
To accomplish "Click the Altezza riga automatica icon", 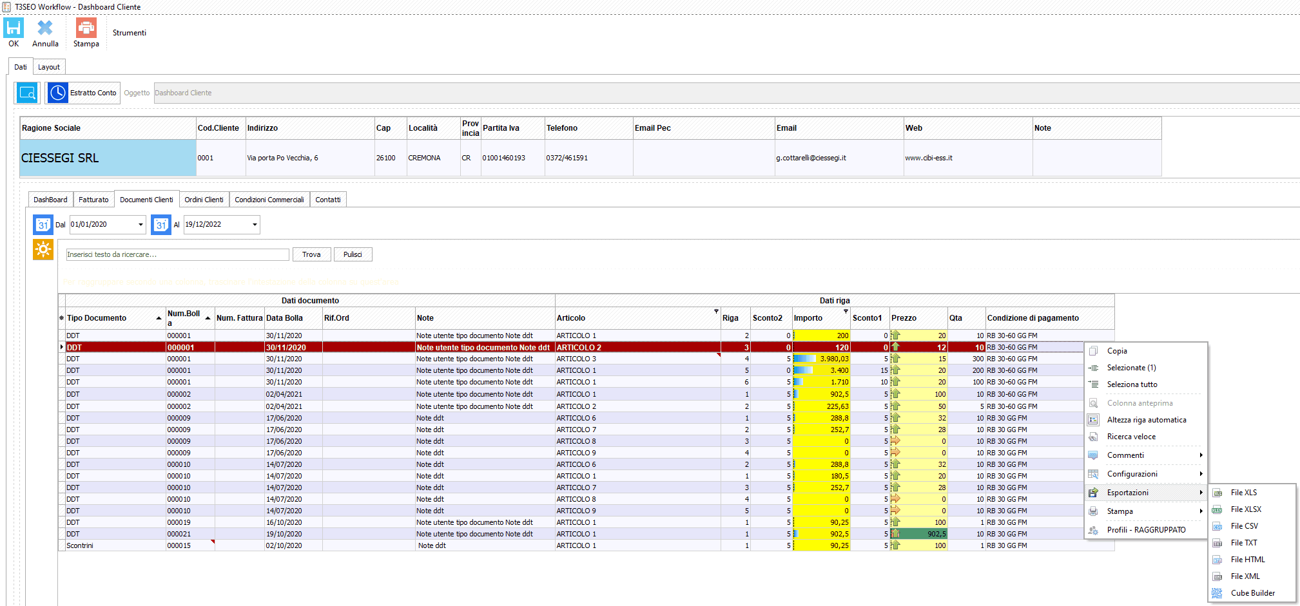I will click(x=1093, y=420).
